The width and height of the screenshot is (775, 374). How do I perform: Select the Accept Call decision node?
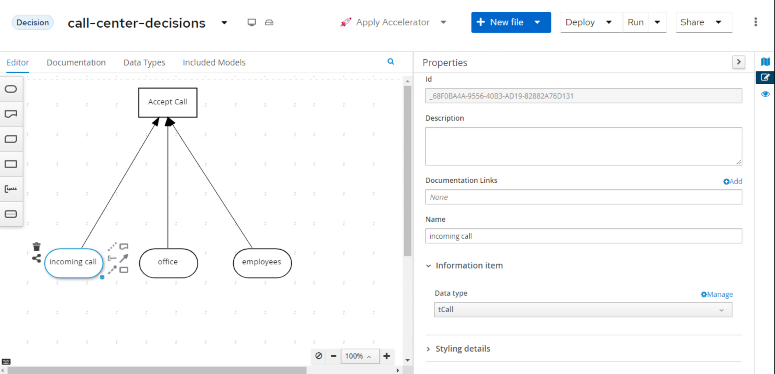coord(168,102)
